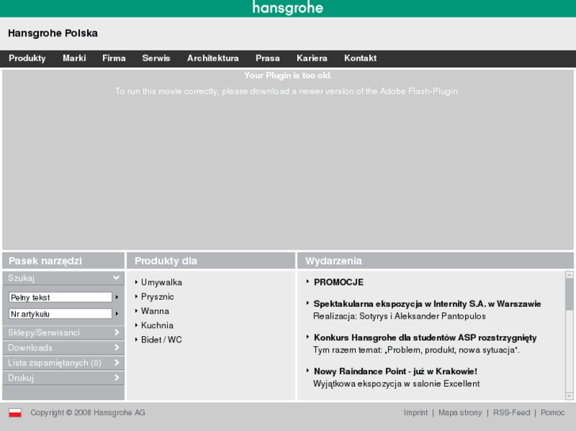Open the Serwis menu
This screenshot has height=431, width=576.
tap(156, 59)
